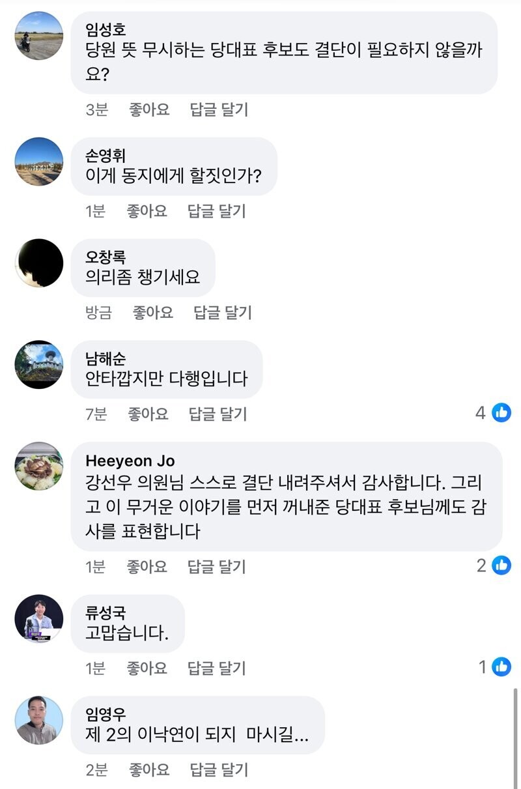
Task: Open 임성호's motorcycle profile picture
Action: point(39,36)
